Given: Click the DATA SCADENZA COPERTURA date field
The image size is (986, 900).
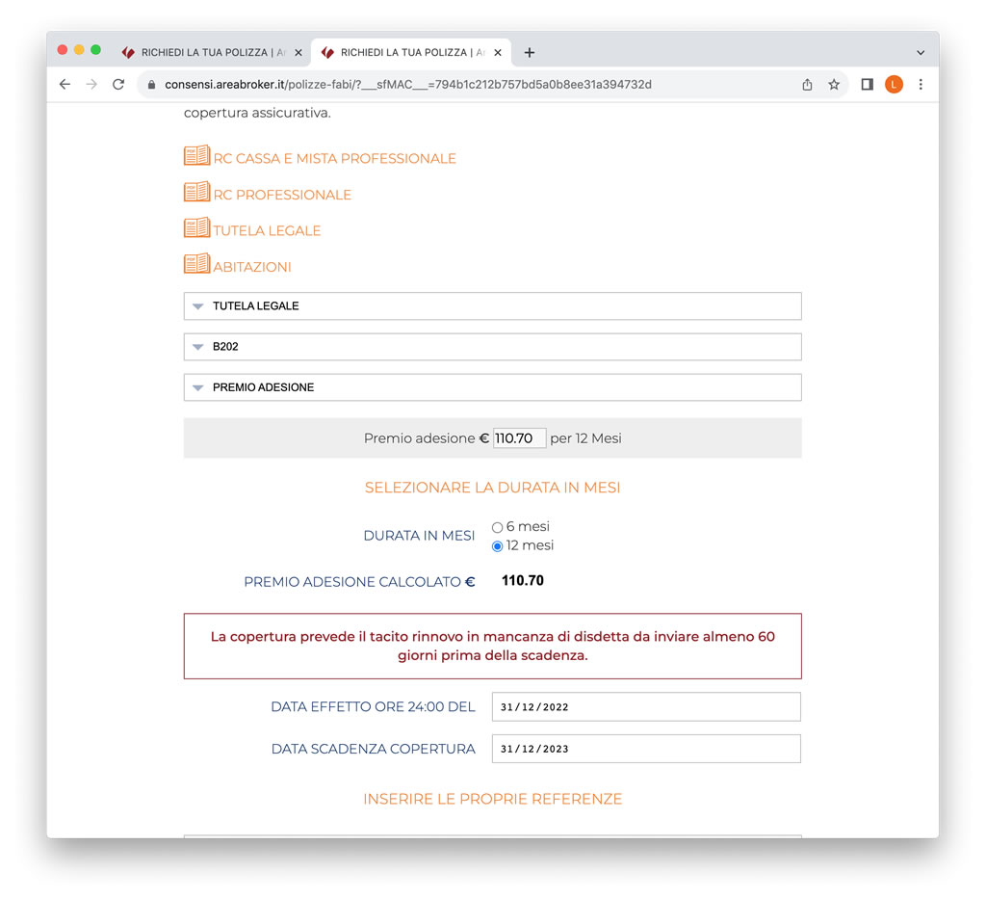Looking at the screenshot, I should [646, 749].
